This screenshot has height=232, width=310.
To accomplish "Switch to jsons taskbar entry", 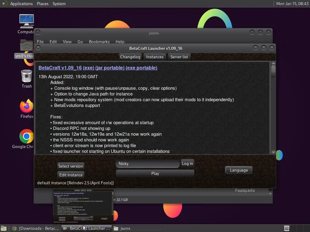I will [x=122, y=228].
